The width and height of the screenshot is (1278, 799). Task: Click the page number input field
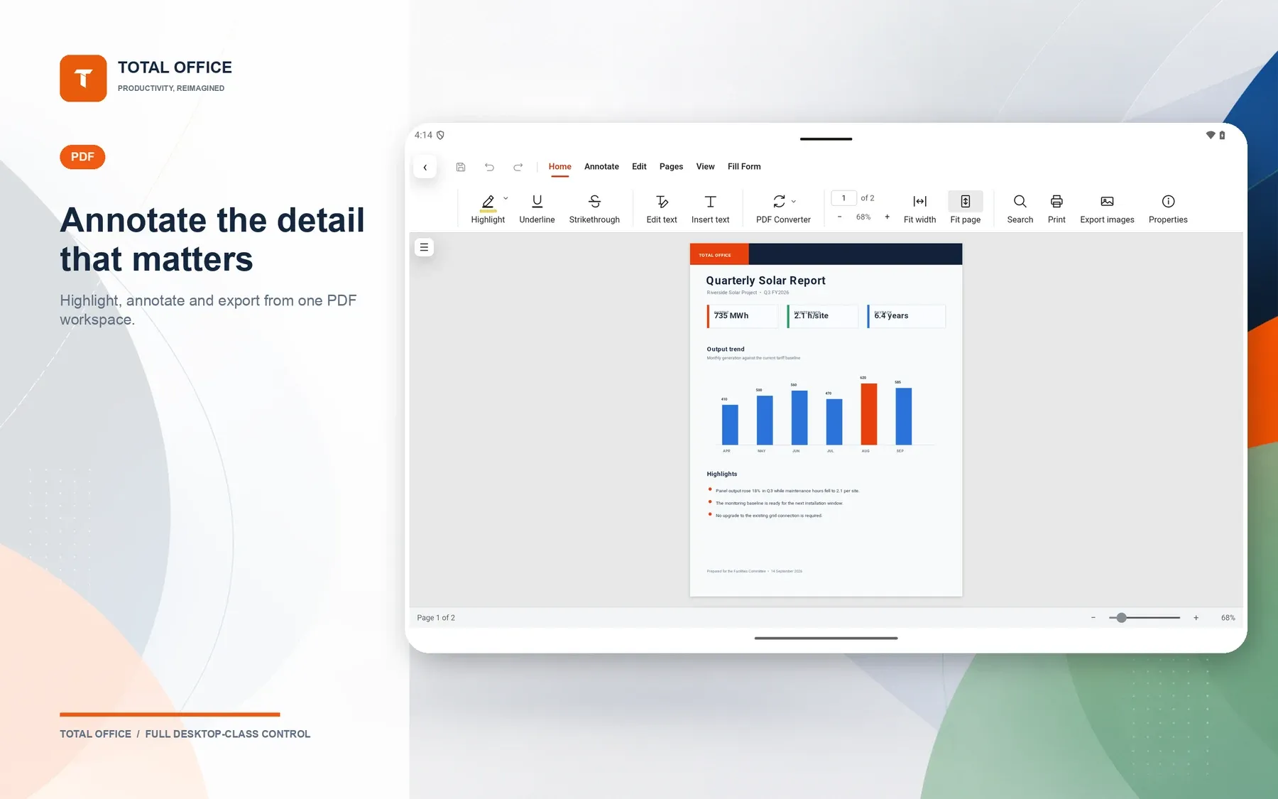pos(843,198)
